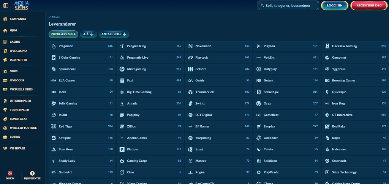Open the Aqua Spins logo homepage
The image size is (389, 184).
click(22, 5)
